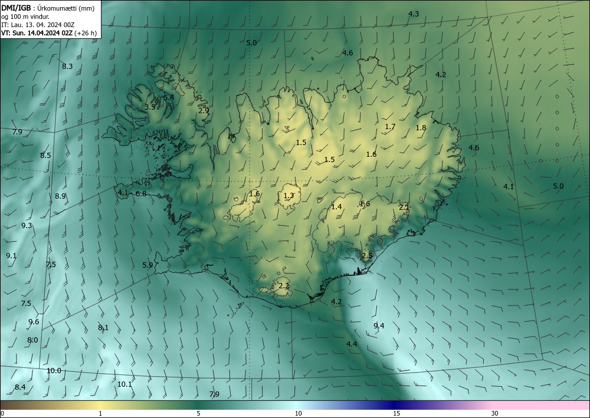Click the map value 2.9
This screenshot has height=418, width=590.
[x=204, y=111]
